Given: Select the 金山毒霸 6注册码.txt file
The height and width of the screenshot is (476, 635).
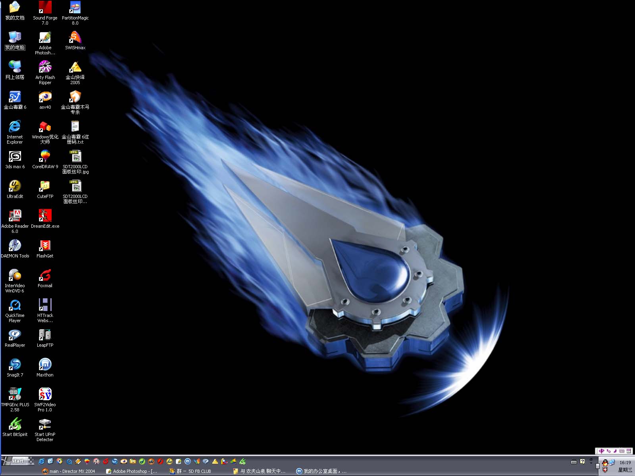Looking at the screenshot, I should click(75, 132).
